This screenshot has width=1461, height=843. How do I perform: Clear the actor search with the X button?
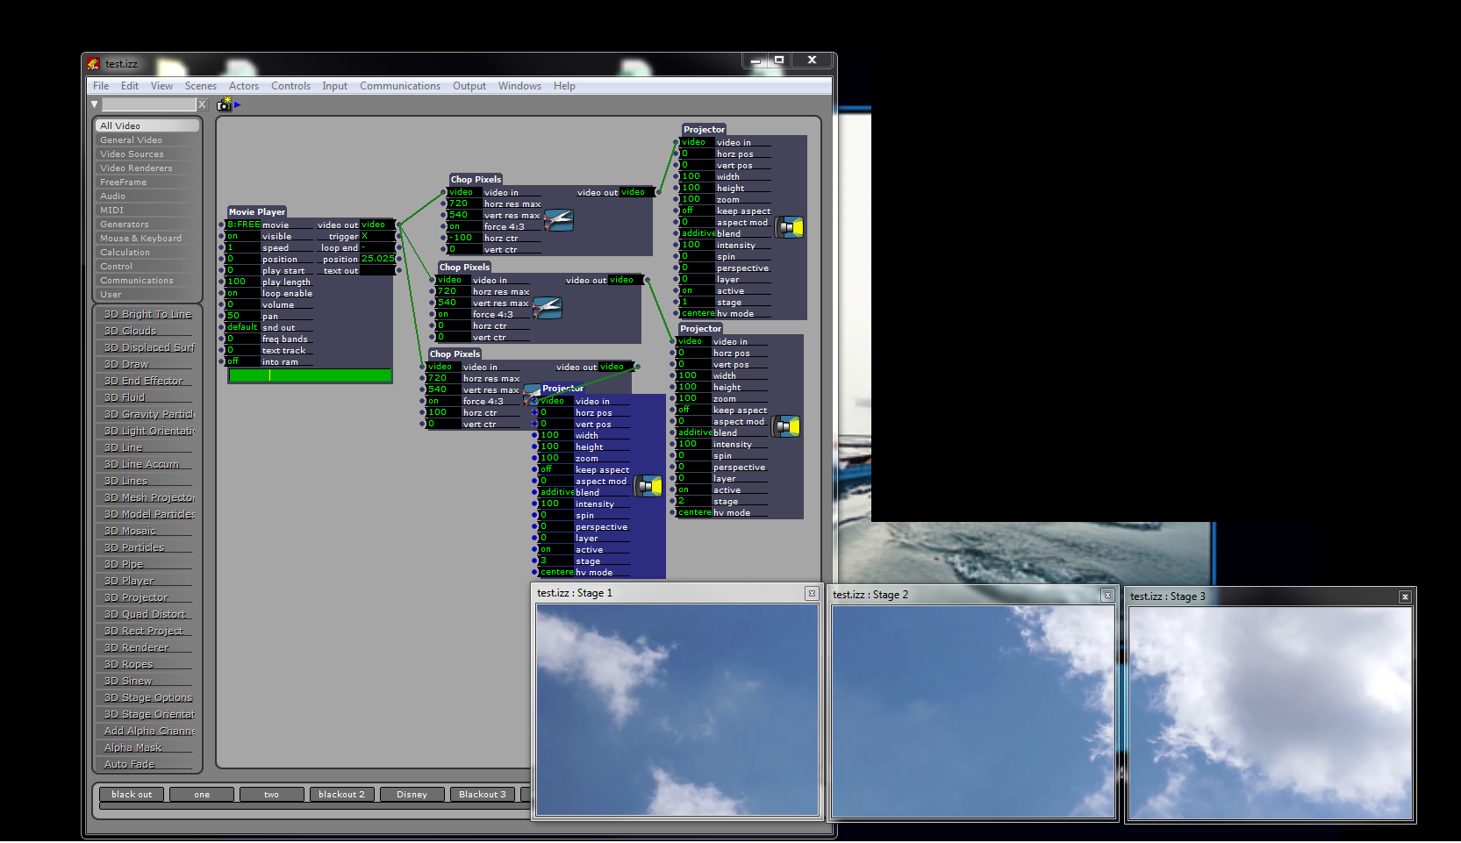coord(202,104)
